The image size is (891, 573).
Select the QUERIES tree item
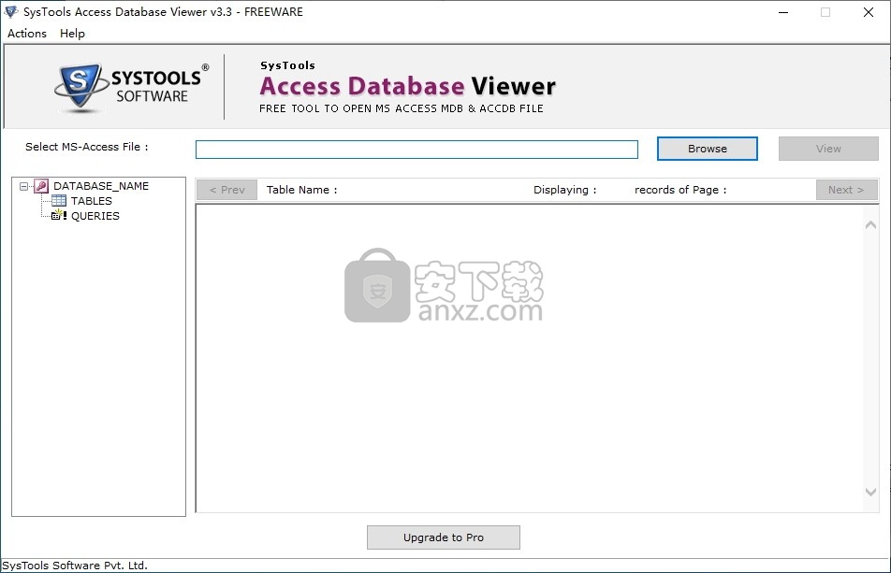pyautogui.click(x=95, y=216)
